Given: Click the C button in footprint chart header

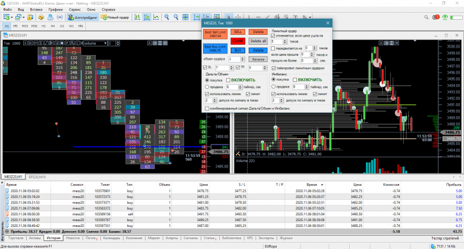Looking at the screenshot, I should click(78, 43).
